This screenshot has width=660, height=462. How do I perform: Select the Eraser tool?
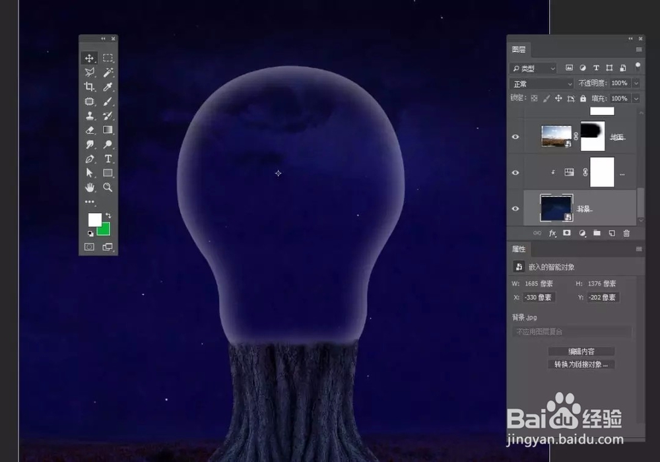[x=89, y=130]
